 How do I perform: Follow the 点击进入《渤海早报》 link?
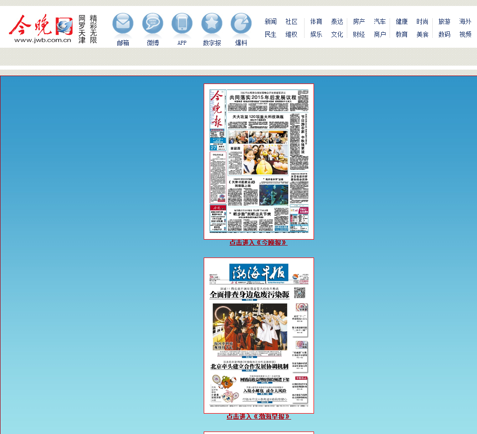[258, 416]
